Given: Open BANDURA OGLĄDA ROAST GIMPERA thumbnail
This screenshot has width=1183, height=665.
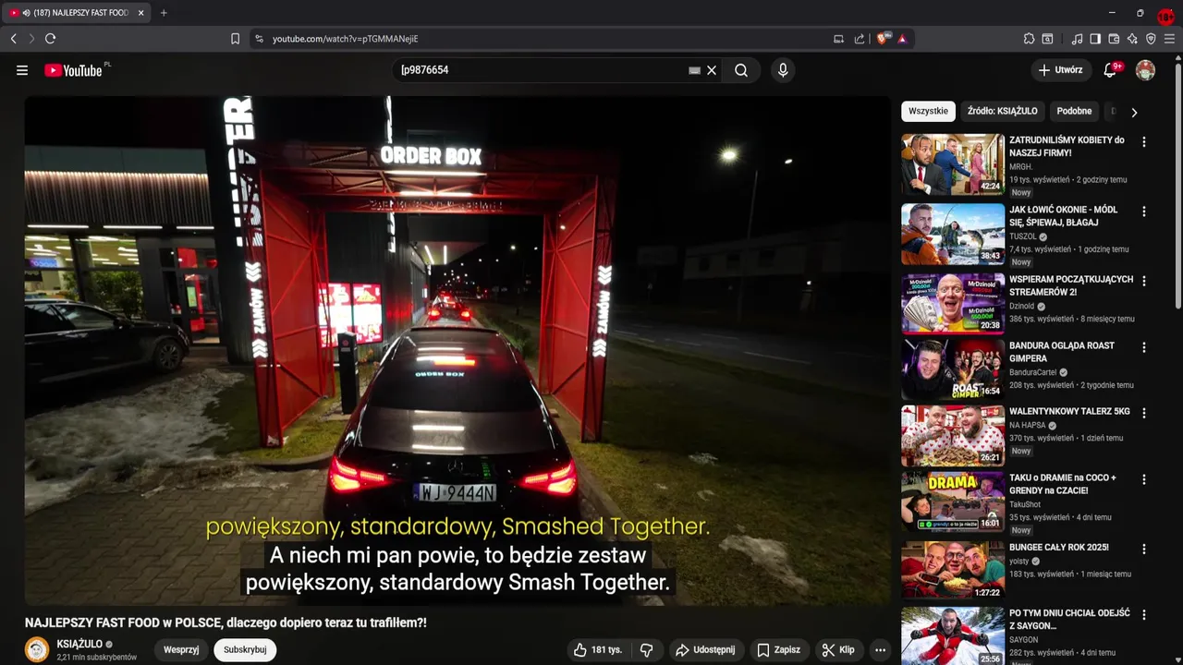Looking at the screenshot, I should coord(953,369).
